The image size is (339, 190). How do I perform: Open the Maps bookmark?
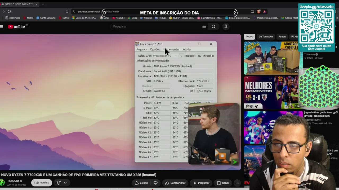coord(132,18)
